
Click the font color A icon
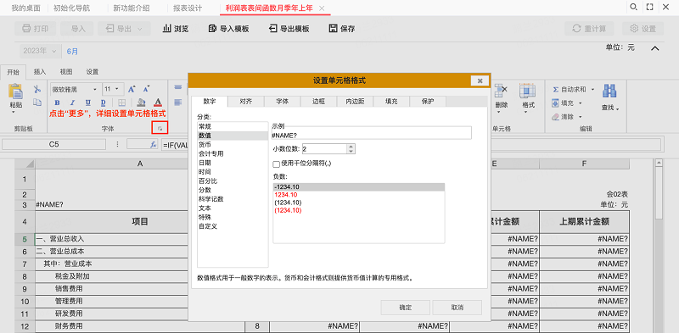click(x=158, y=103)
